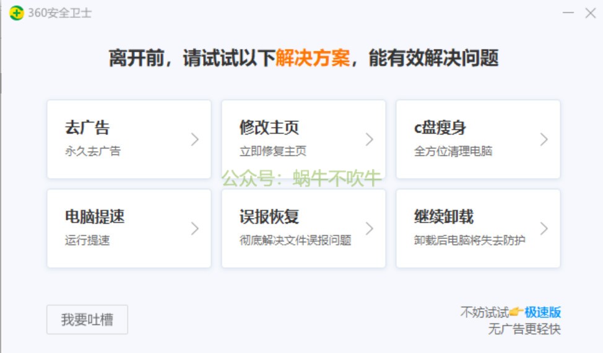Open the 电脑提速 speed-up card
Image resolution: width=603 pixels, height=353 pixels.
129,229
